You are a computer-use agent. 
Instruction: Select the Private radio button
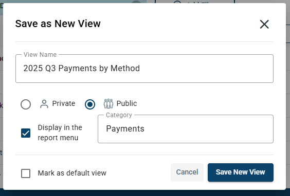26,104
